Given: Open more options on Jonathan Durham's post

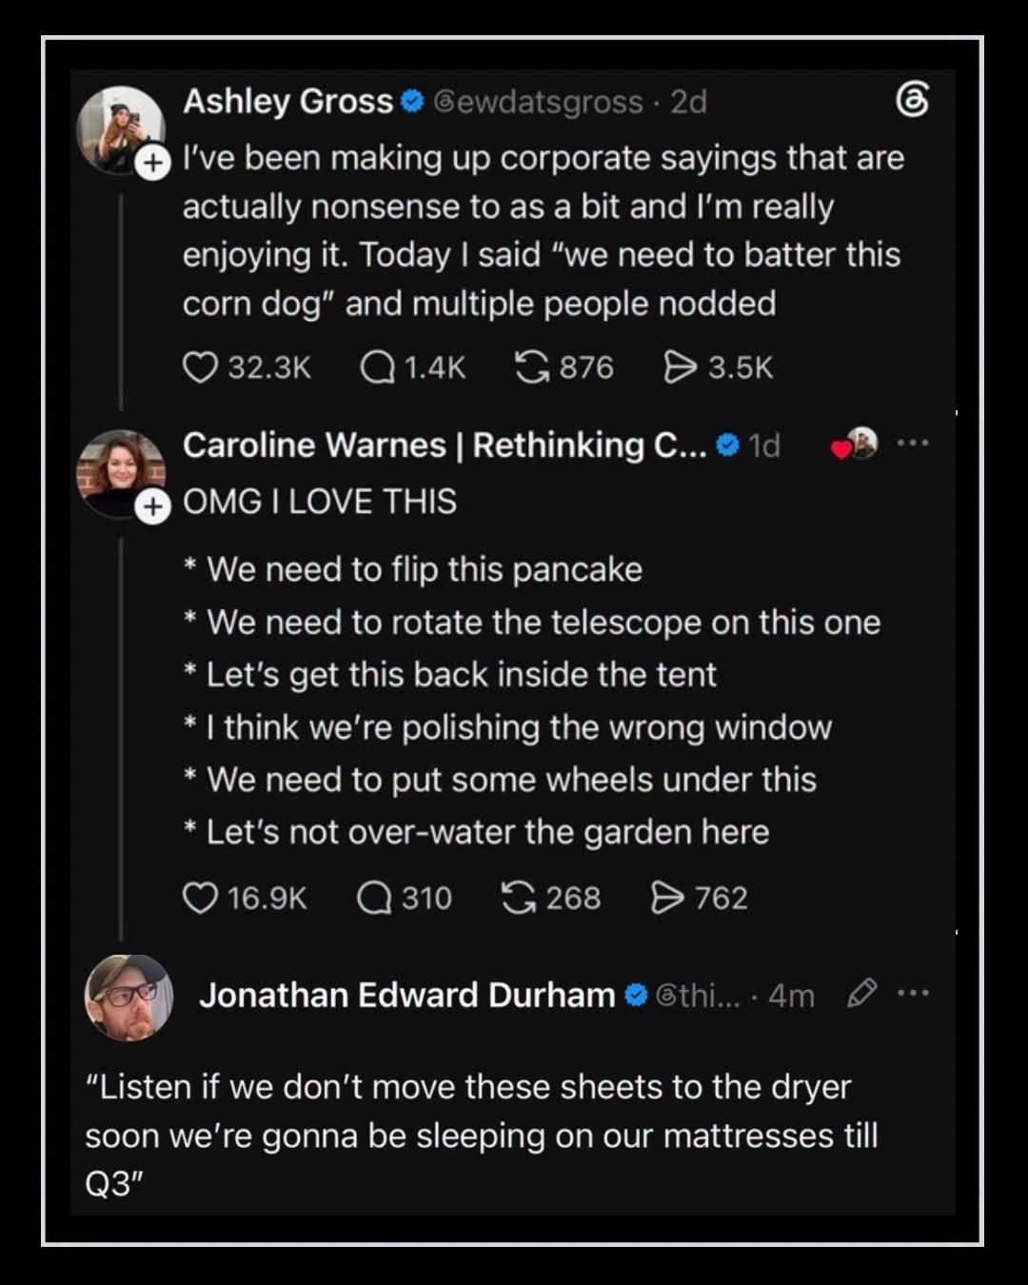Looking at the screenshot, I should click(912, 995).
